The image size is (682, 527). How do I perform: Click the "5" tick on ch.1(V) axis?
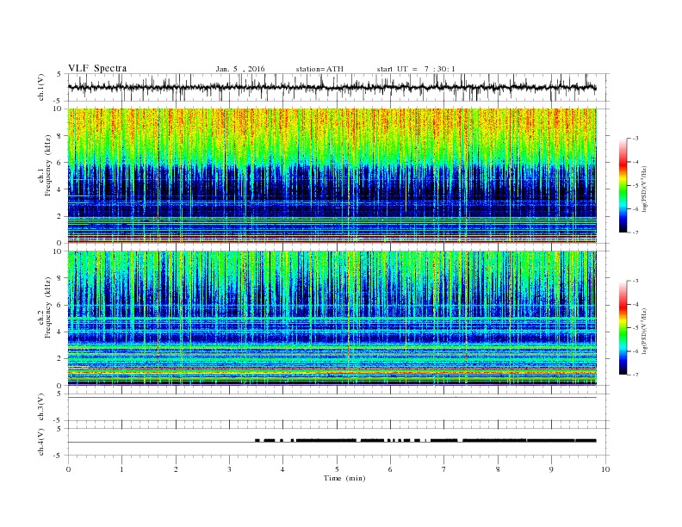(x=59, y=74)
